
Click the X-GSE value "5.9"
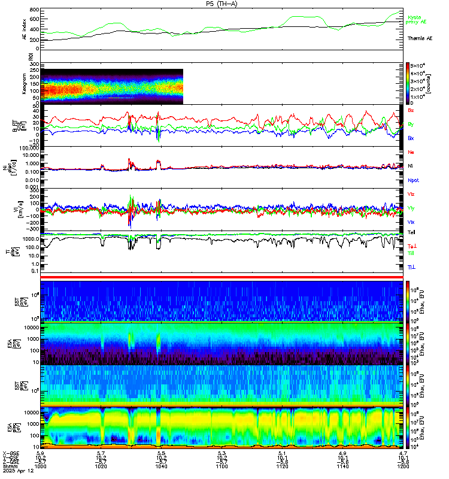[x=40, y=453]
